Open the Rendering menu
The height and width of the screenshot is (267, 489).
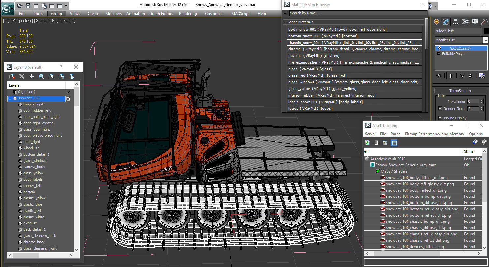click(x=188, y=14)
